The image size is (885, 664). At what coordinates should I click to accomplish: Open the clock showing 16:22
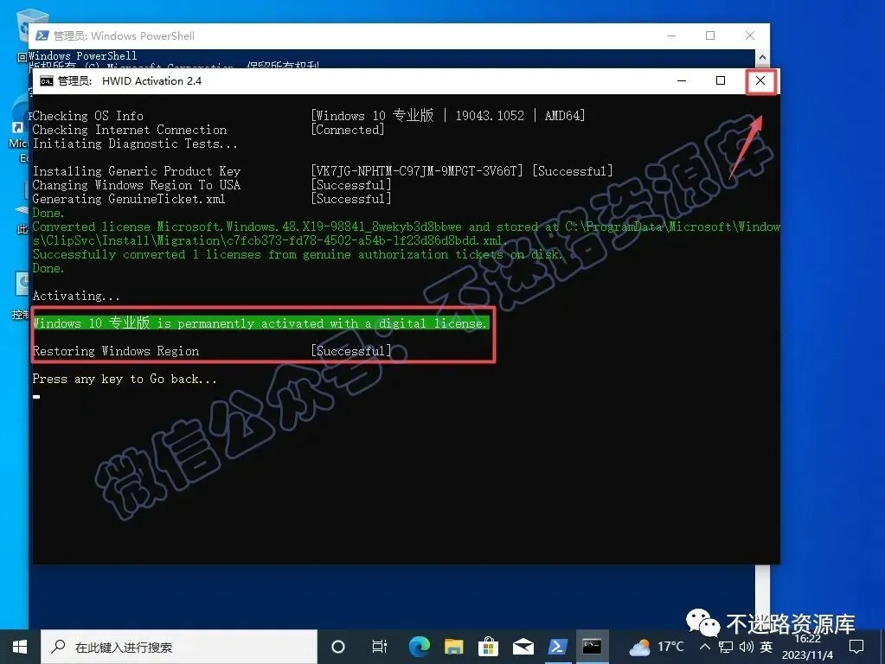807,648
